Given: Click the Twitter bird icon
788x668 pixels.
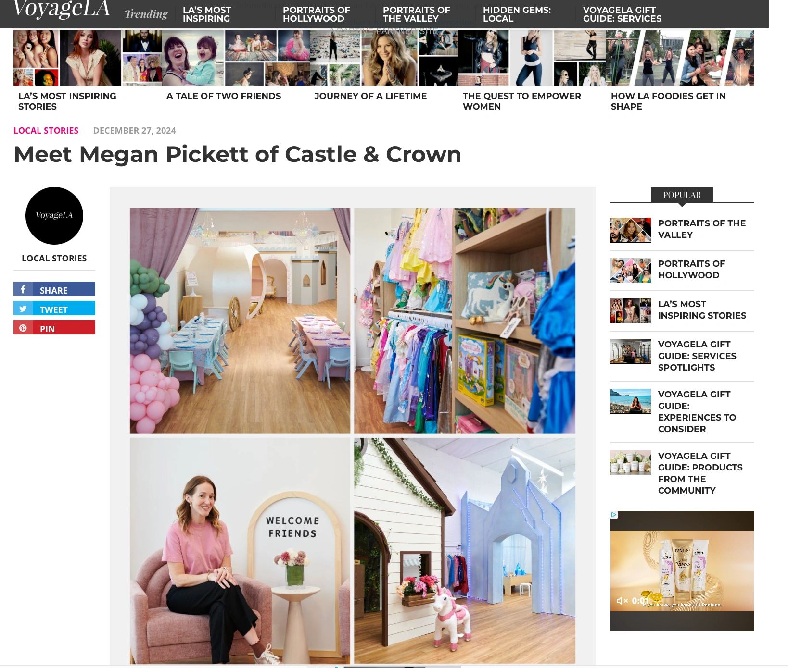Looking at the screenshot, I should [23, 309].
